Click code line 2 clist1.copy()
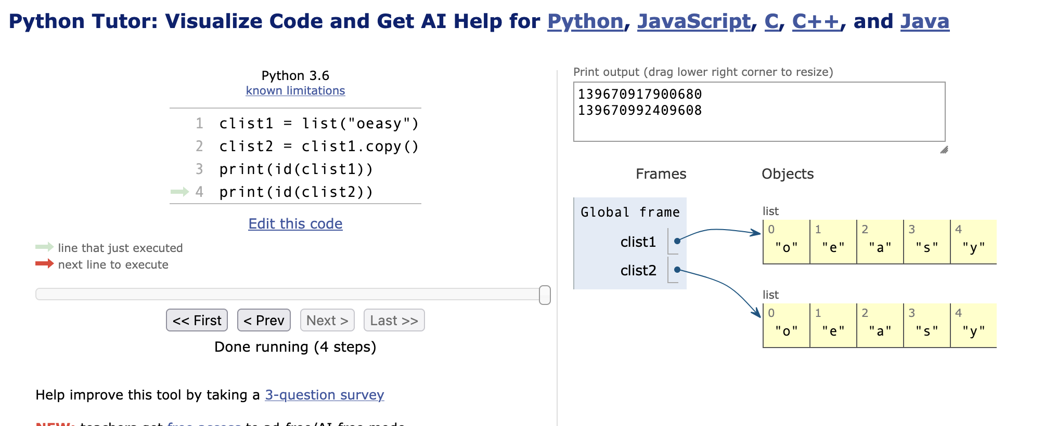This screenshot has height=426, width=1056. click(x=318, y=147)
